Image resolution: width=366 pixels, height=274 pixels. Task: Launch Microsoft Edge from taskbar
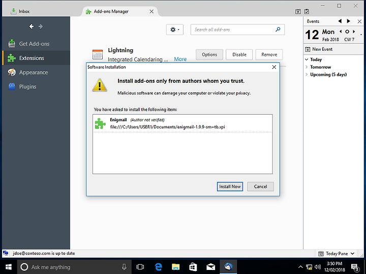[x=159, y=267]
